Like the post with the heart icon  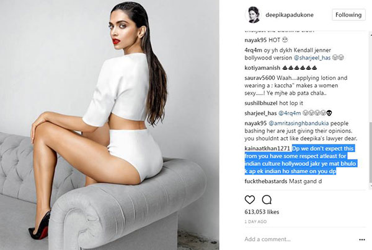pos(250,200)
